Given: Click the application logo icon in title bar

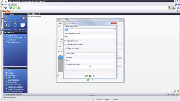Looking at the screenshot, I should (x=2, y=1).
